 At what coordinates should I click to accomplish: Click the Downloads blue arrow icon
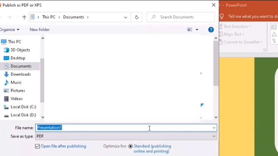pyautogui.click(x=7, y=74)
